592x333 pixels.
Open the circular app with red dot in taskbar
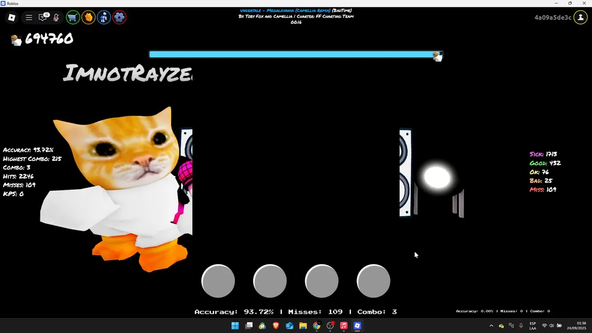click(330, 326)
